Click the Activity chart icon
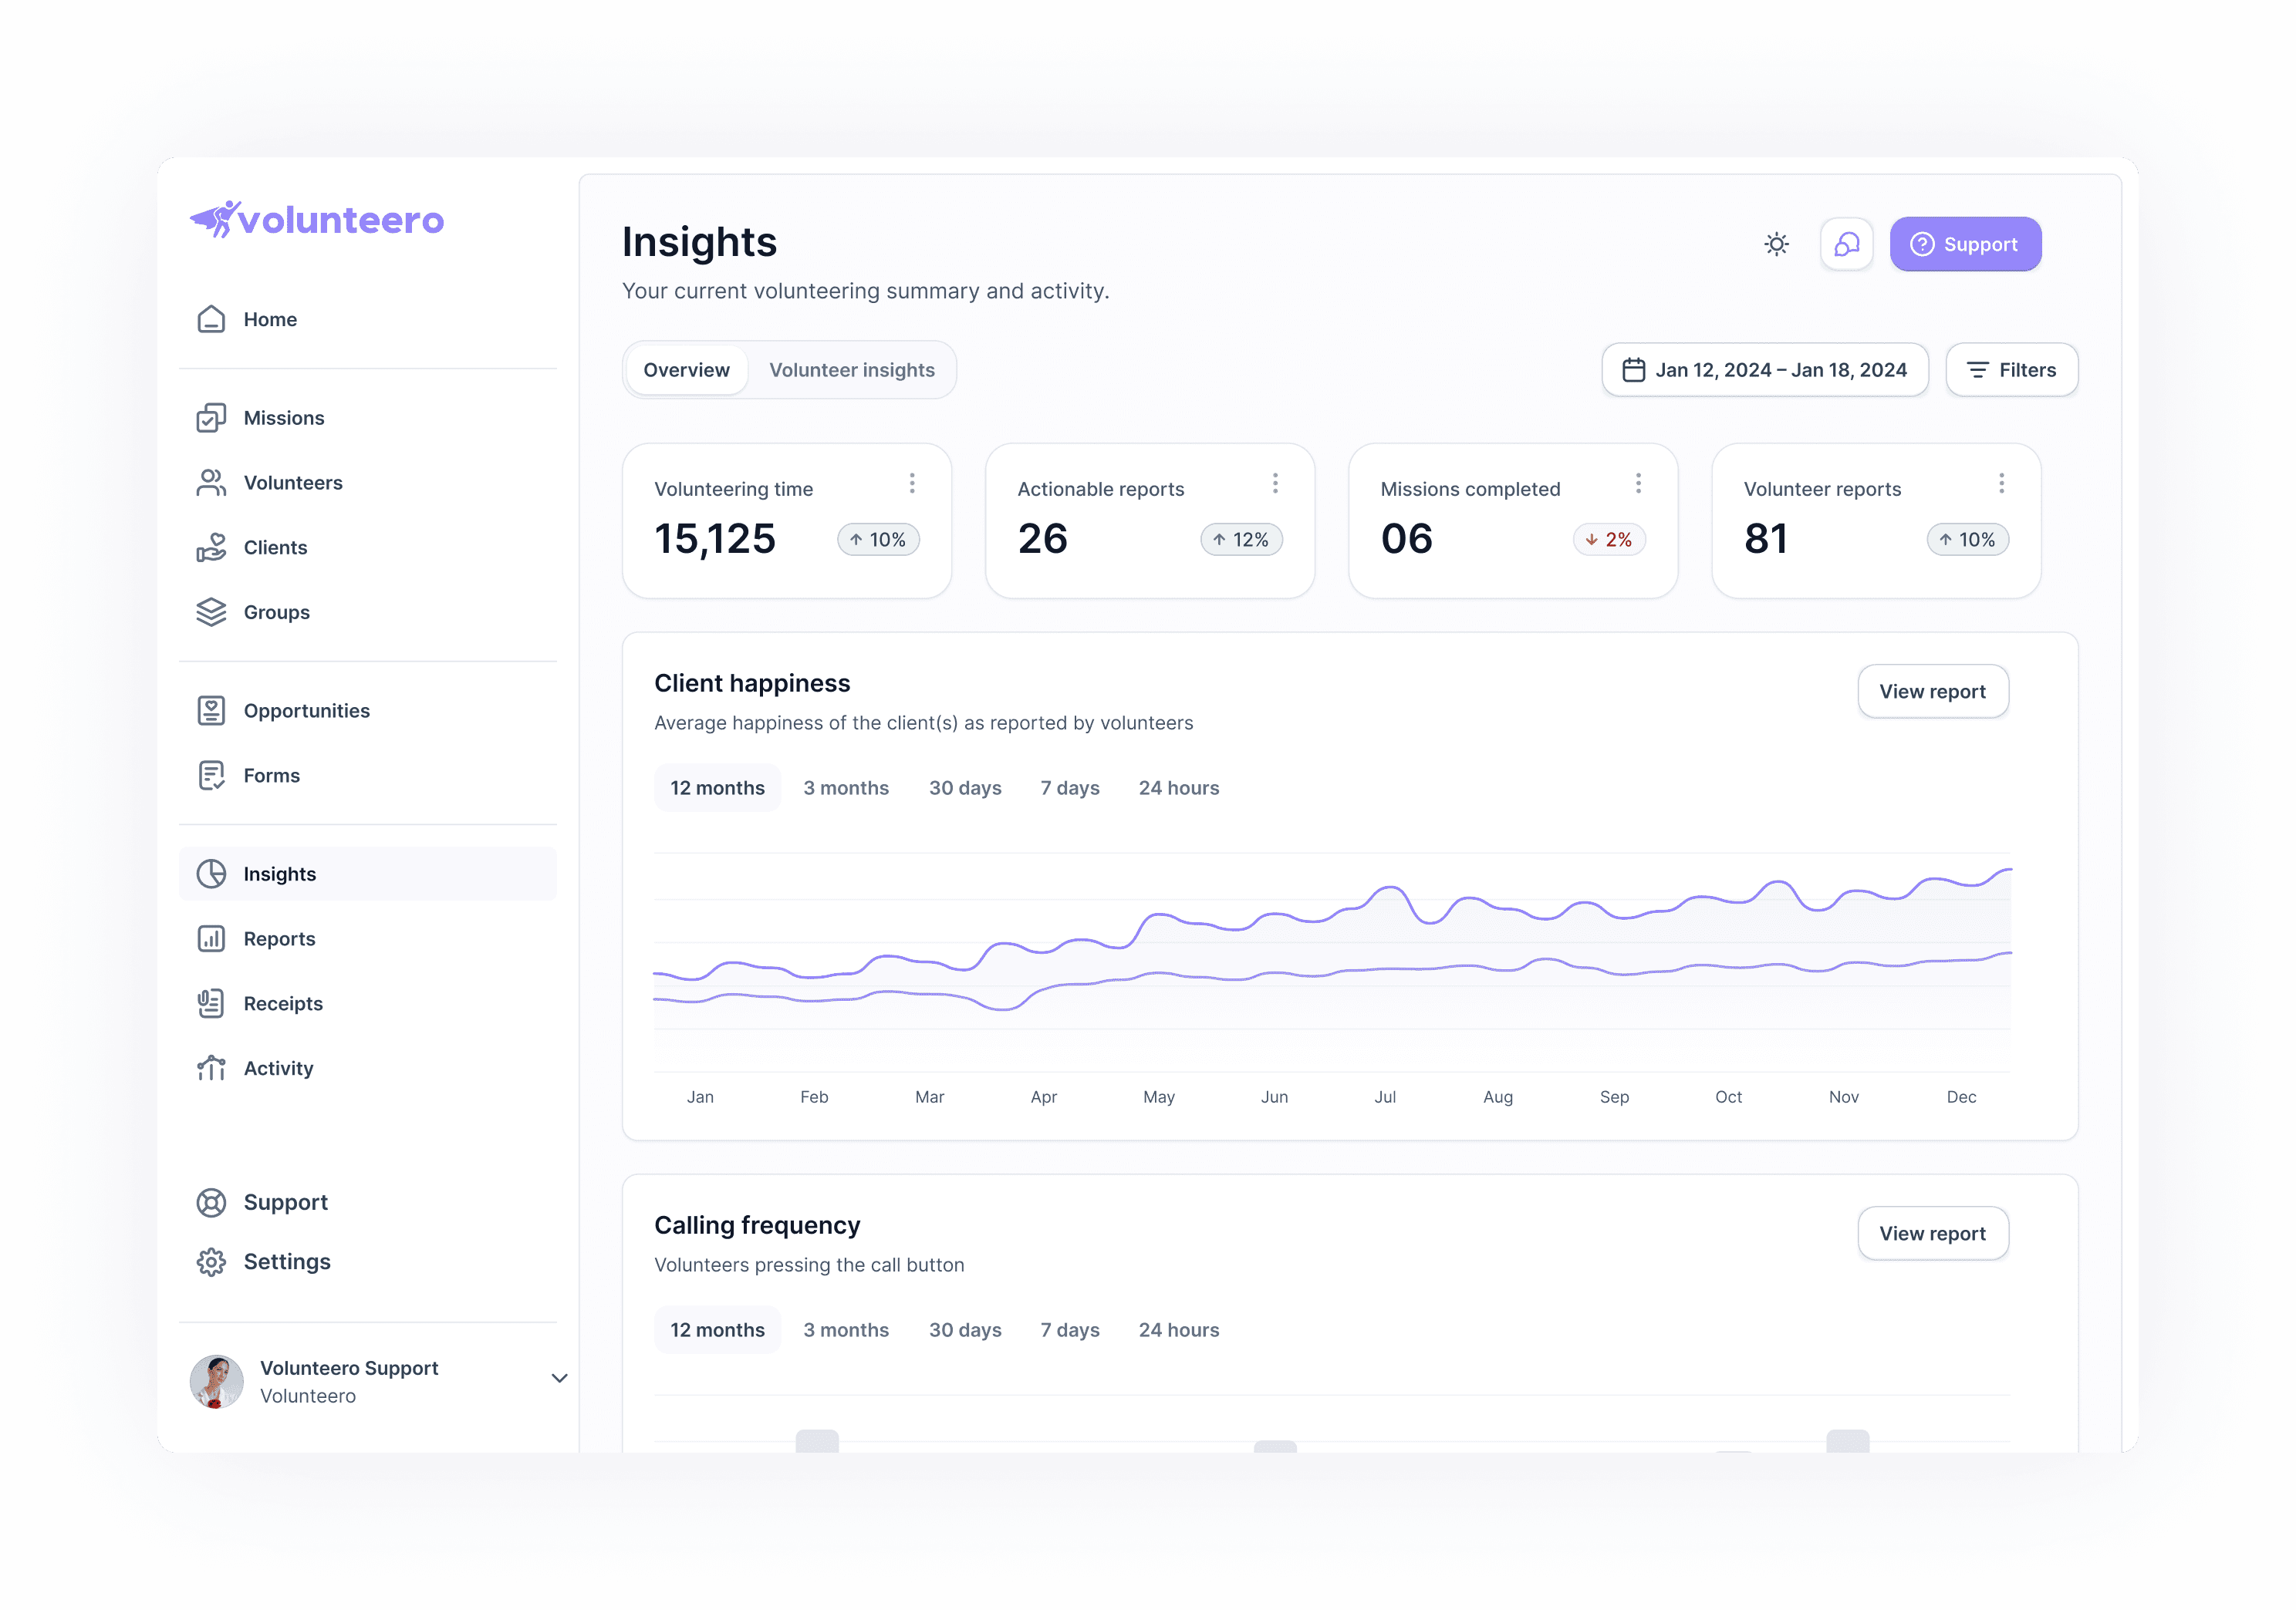This screenshot has width=2296, height=1610. (x=211, y=1069)
